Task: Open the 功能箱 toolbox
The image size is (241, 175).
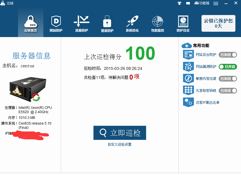Action: [202, 3]
